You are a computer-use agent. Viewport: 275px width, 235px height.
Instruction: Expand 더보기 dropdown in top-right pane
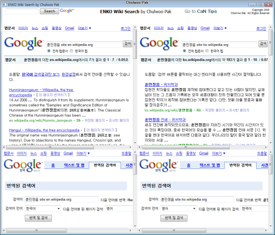click(x=220, y=28)
